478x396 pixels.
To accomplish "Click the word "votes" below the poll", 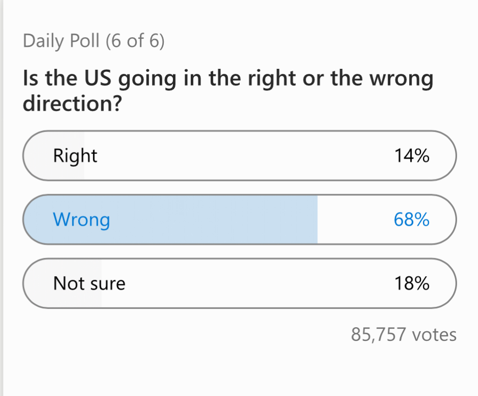I will click(434, 335).
